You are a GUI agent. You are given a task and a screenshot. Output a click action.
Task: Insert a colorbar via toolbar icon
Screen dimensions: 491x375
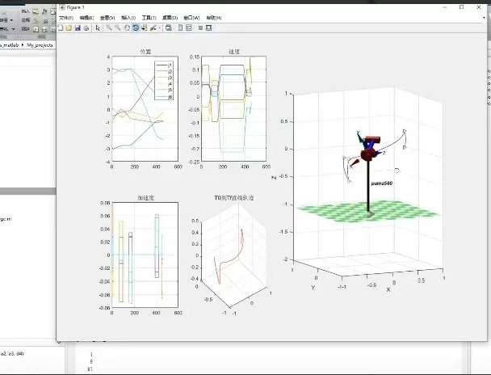pyautogui.click(x=180, y=27)
